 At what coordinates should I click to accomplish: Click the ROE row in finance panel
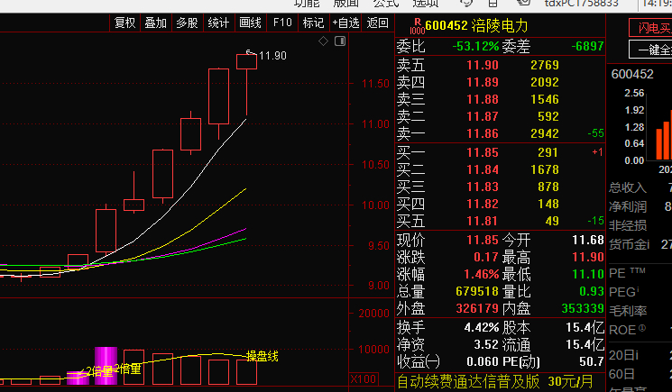pos(640,330)
